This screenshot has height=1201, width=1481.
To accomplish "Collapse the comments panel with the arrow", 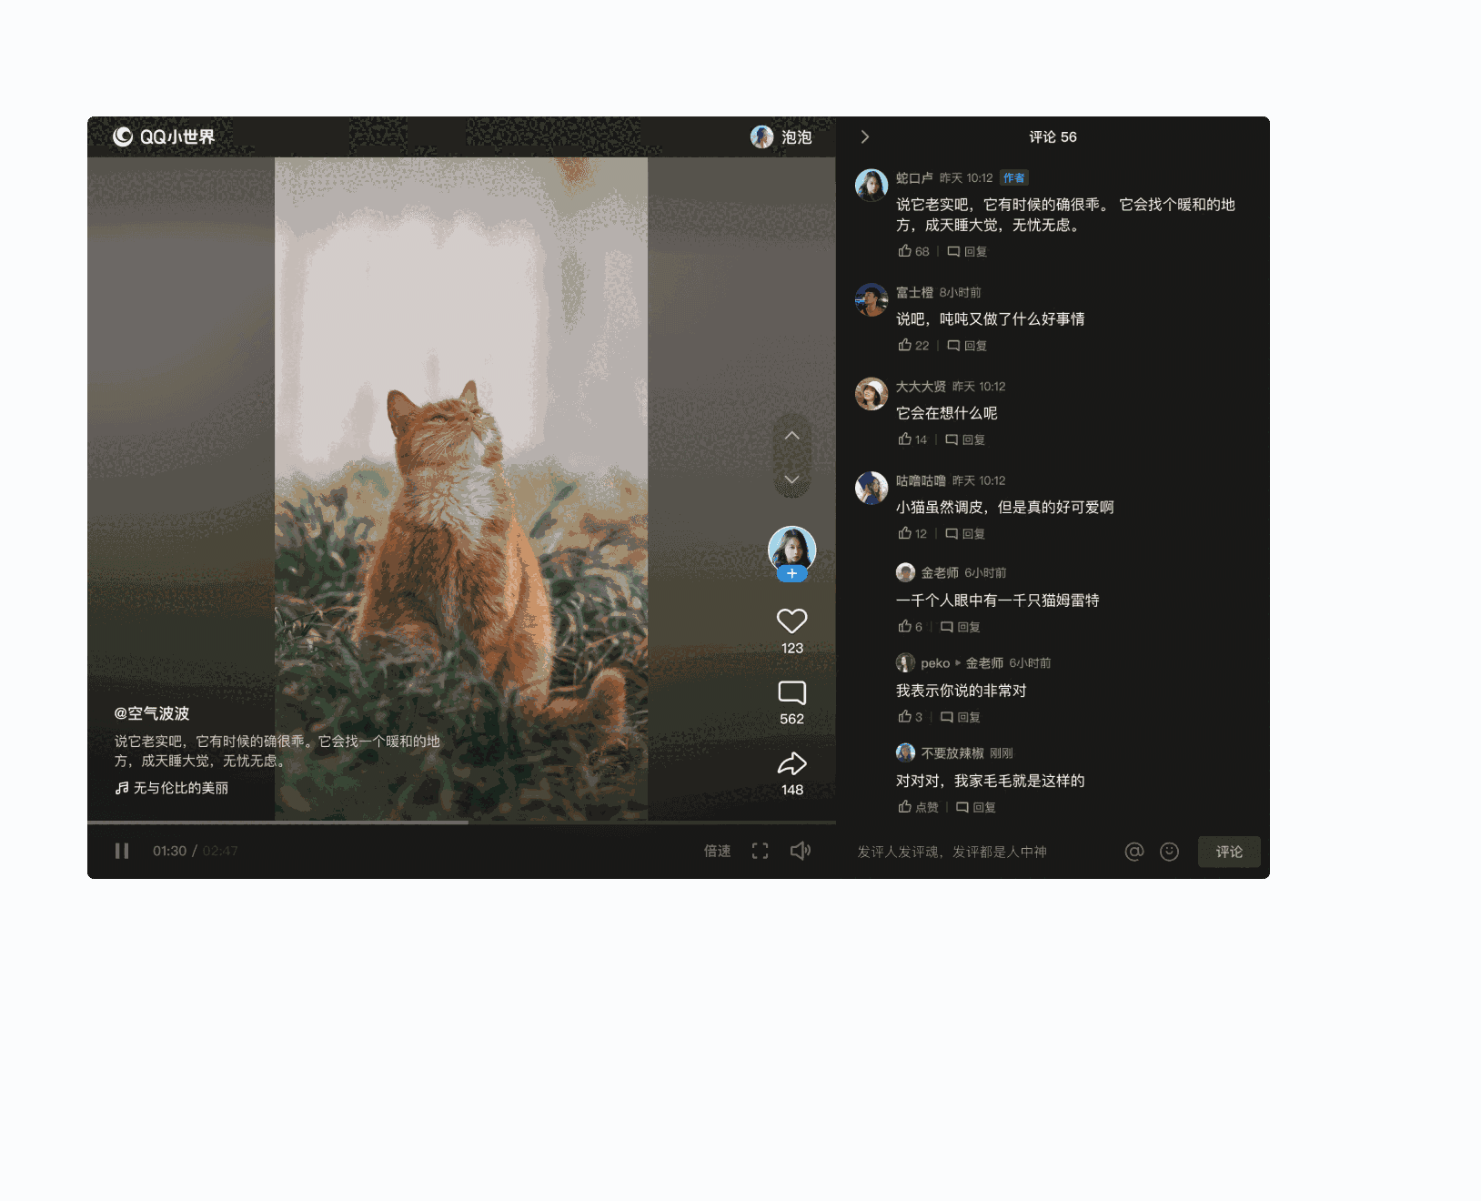I will pyautogui.click(x=864, y=136).
